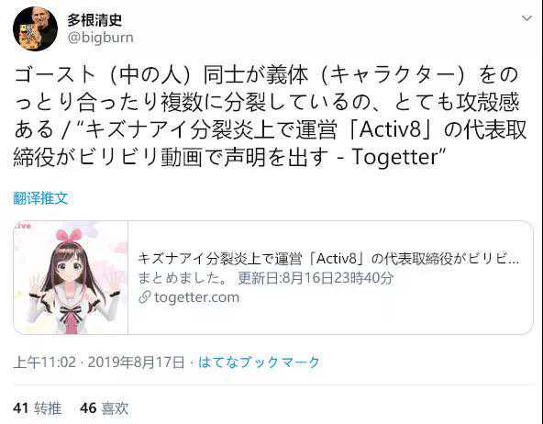Screen dimensions: 543x424
Task: Open the tweet options chevron menu
Action: pyautogui.click(x=526, y=18)
